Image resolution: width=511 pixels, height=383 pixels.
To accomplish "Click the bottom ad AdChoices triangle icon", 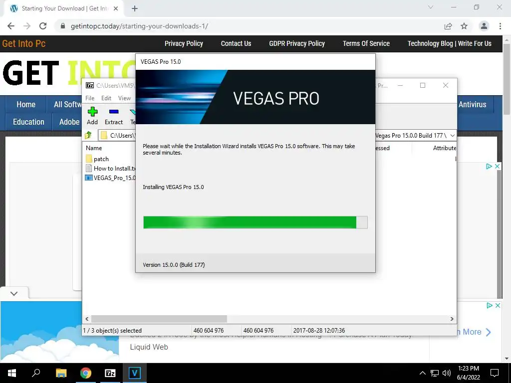I will point(489,306).
